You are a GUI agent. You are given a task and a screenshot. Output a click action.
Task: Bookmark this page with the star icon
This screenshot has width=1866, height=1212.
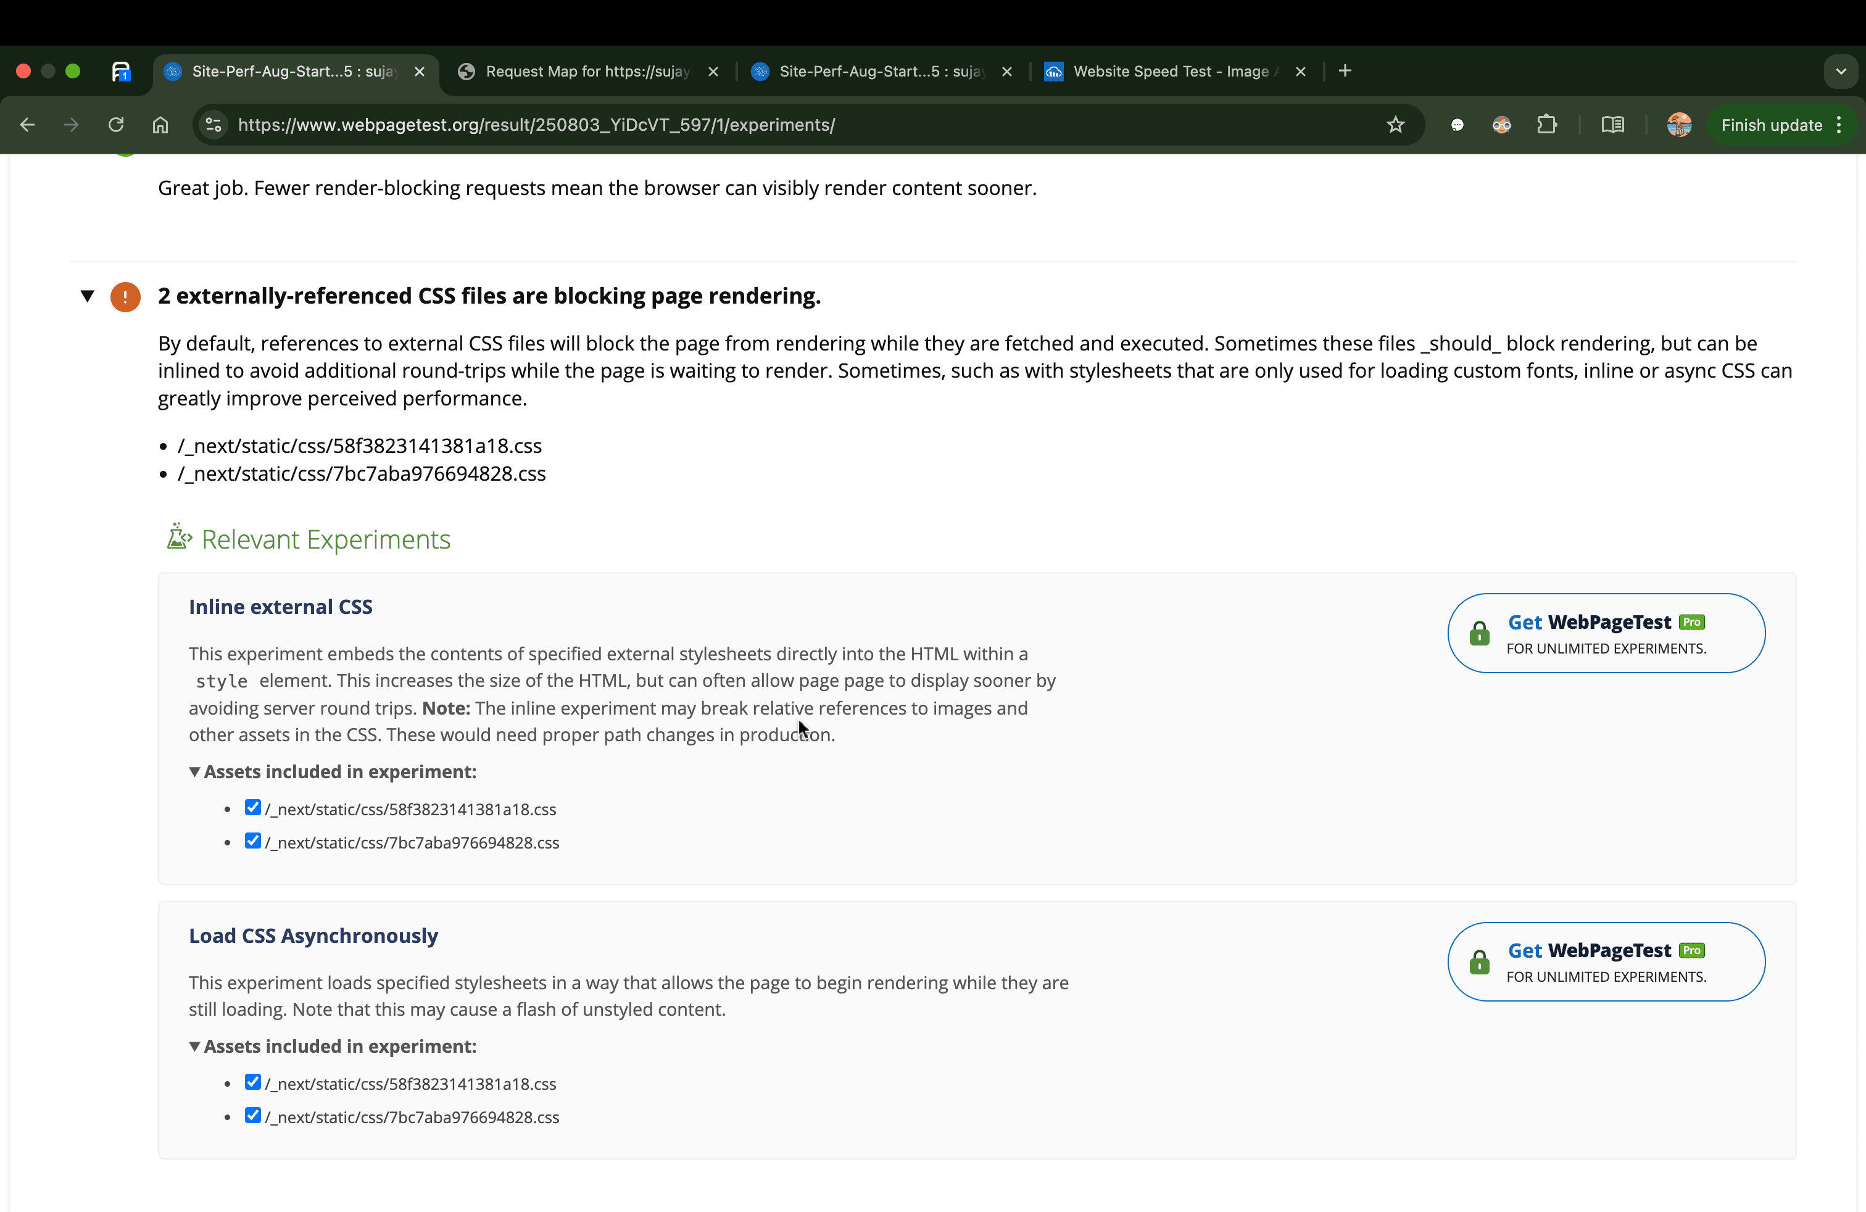pyautogui.click(x=1396, y=125)
